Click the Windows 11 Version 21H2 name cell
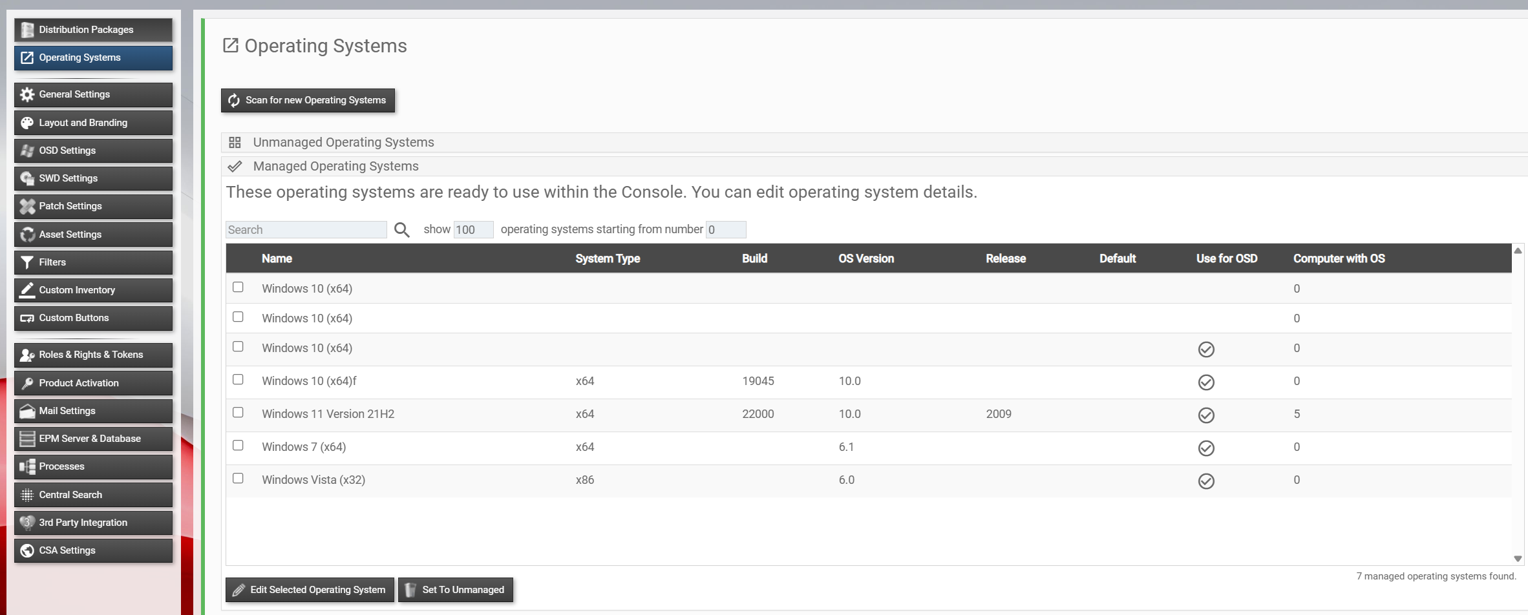This screenshot has width=1528, height=615. (x=328, y=414)
